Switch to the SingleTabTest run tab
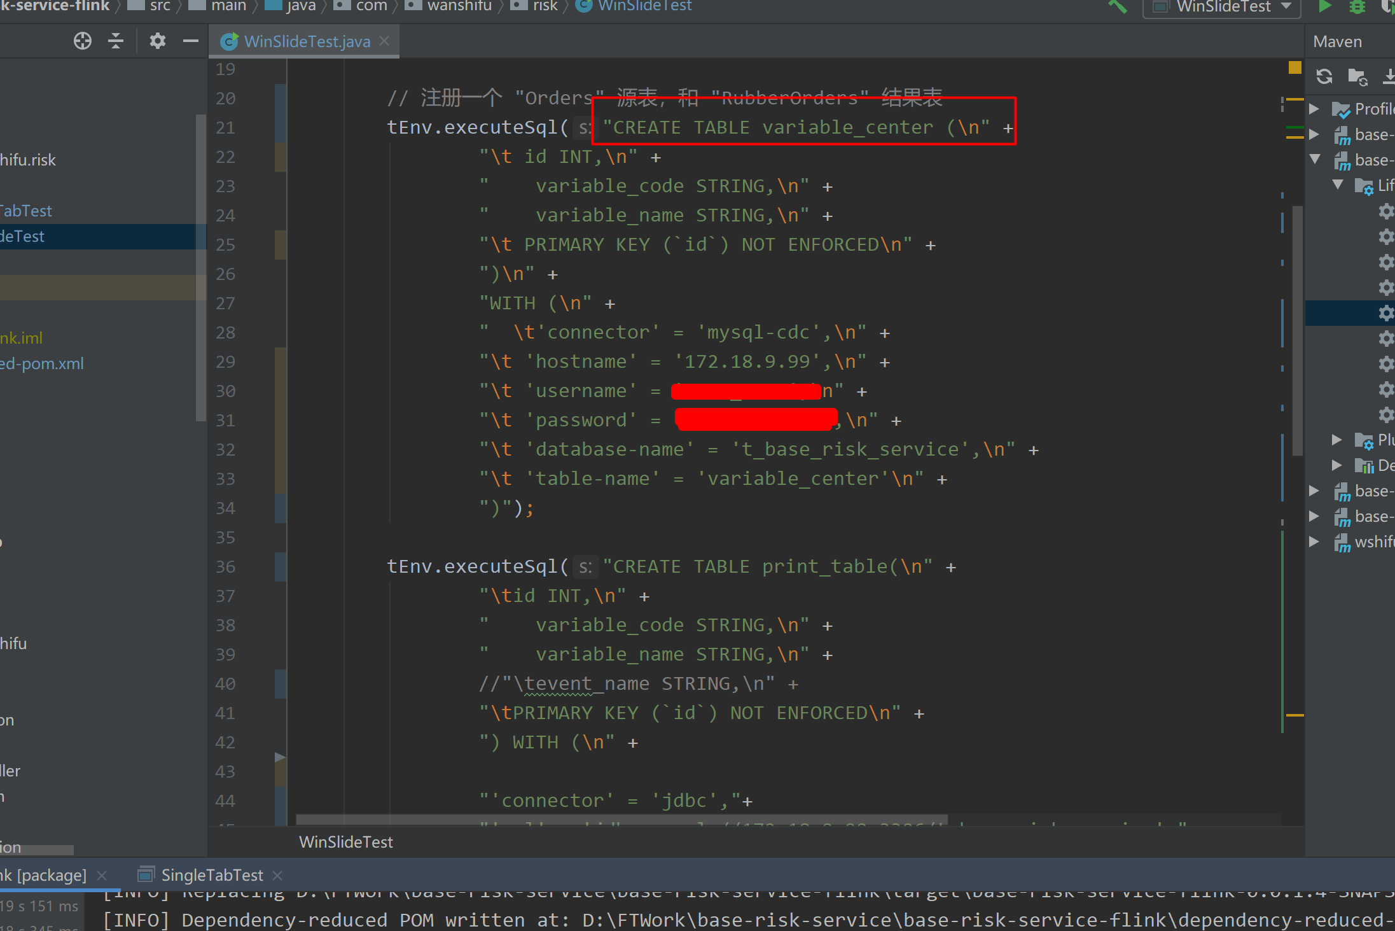The image size is (1395, 931). point(211,875)
